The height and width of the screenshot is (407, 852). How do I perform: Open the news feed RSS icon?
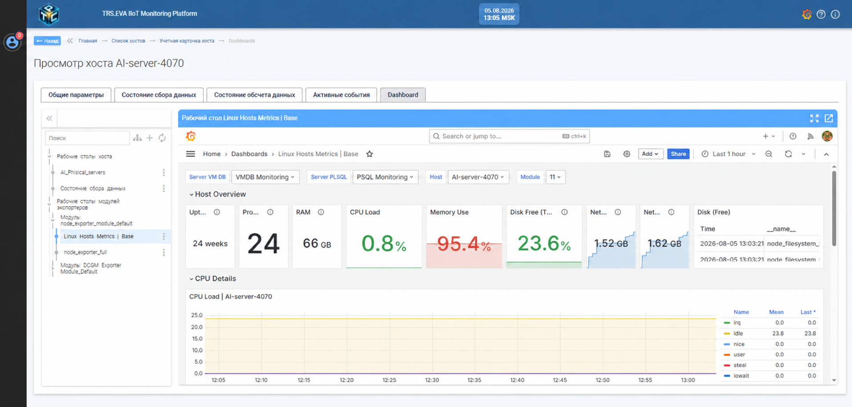coord(810,136)
